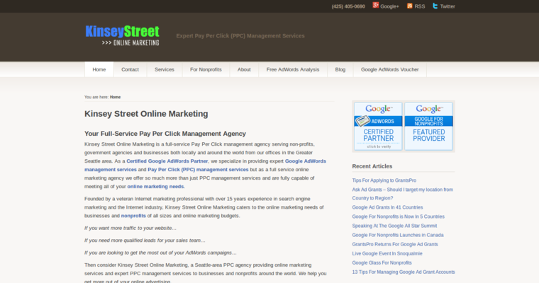Click the RSS feed icon
Viewport: 539px width, 283px height.
[409, 6]
